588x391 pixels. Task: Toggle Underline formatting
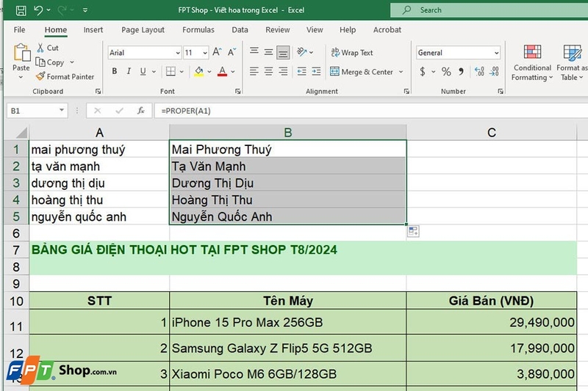[143, 71]
